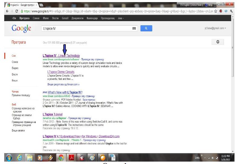This screenshot has height=164, width=239.
Task: Expand the Још menu in top bar
Action: tap(121, 18)
